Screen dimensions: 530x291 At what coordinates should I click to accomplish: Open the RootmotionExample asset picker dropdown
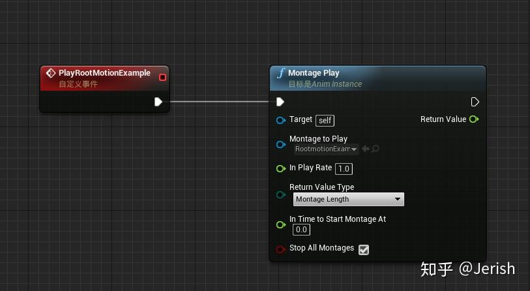click(x=326, y=149)
